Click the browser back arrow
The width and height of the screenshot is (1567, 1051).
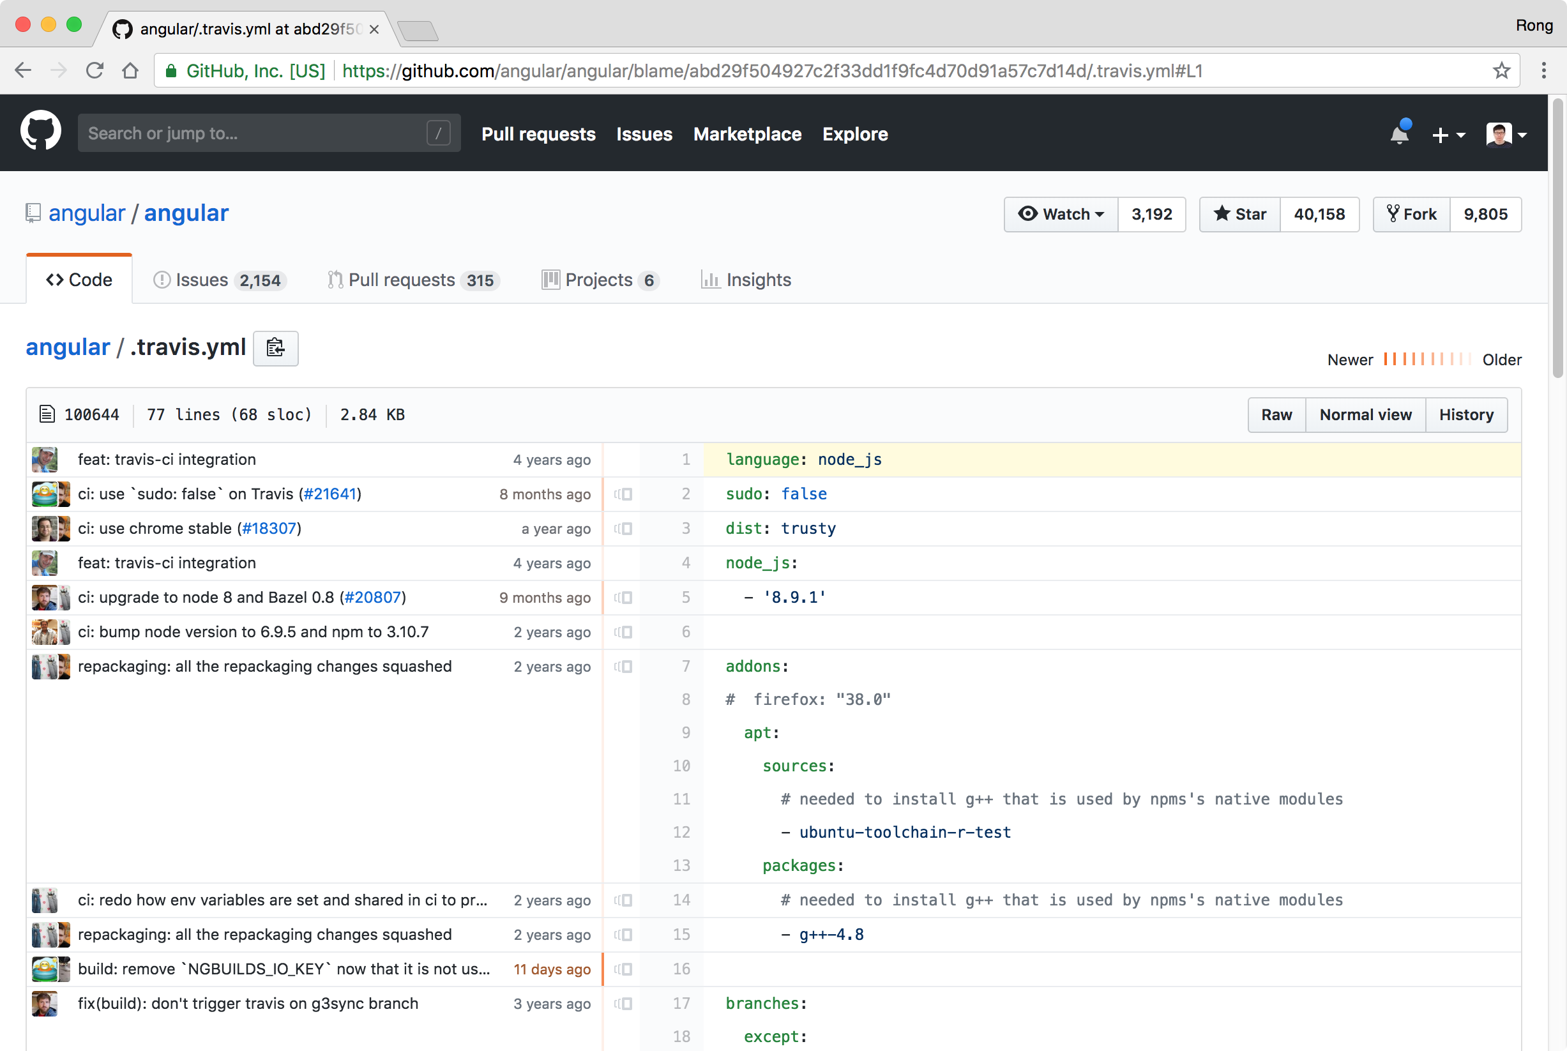24,70
